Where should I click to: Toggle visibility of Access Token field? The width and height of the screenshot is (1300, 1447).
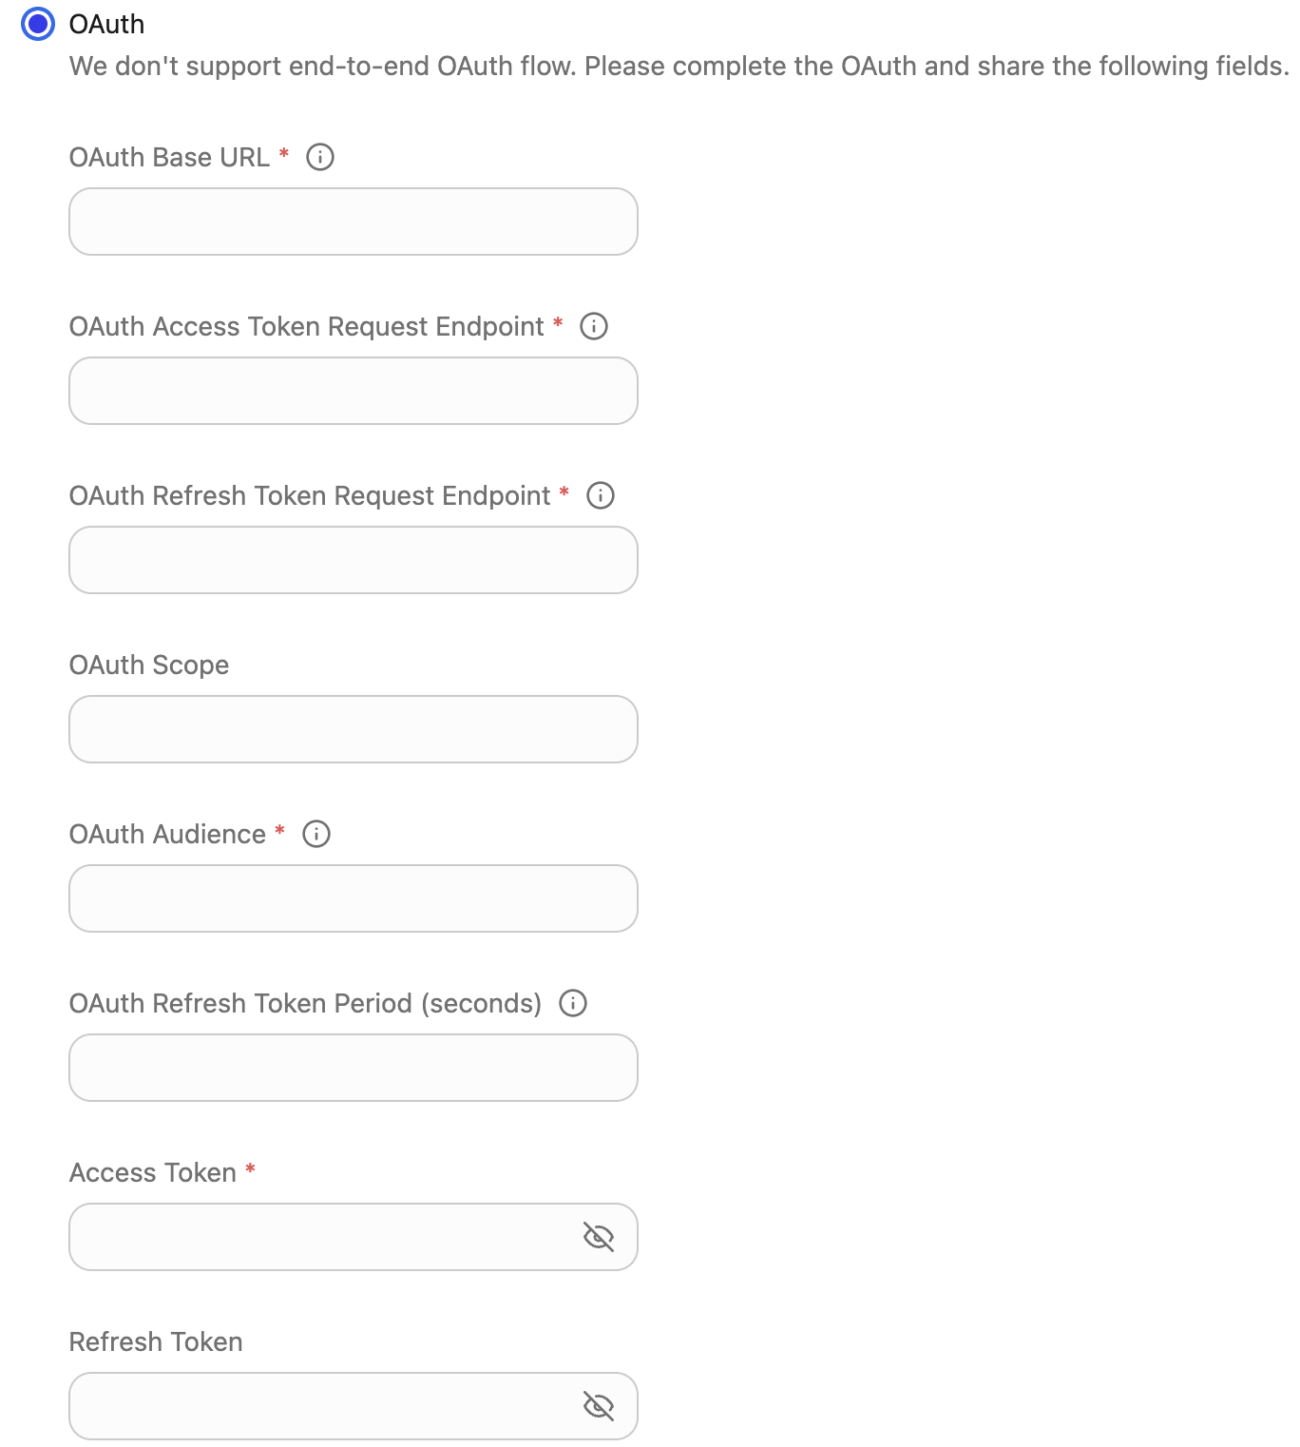click(x=598, y=1237)
